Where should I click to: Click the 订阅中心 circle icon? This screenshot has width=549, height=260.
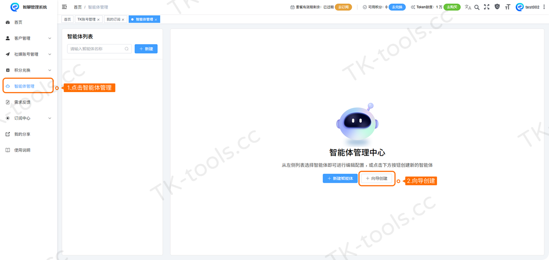(x=8, y=118)
